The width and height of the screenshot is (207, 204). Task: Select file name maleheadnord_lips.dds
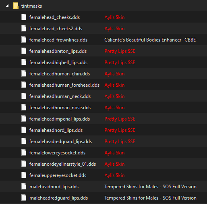point(54,187)
